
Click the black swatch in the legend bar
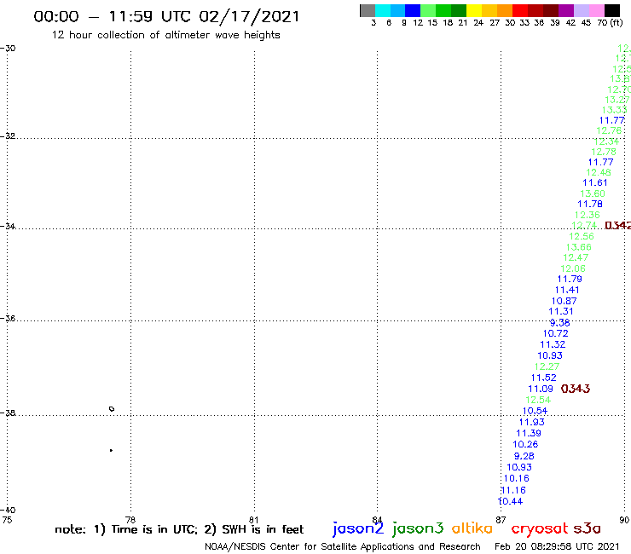point(612,10)
